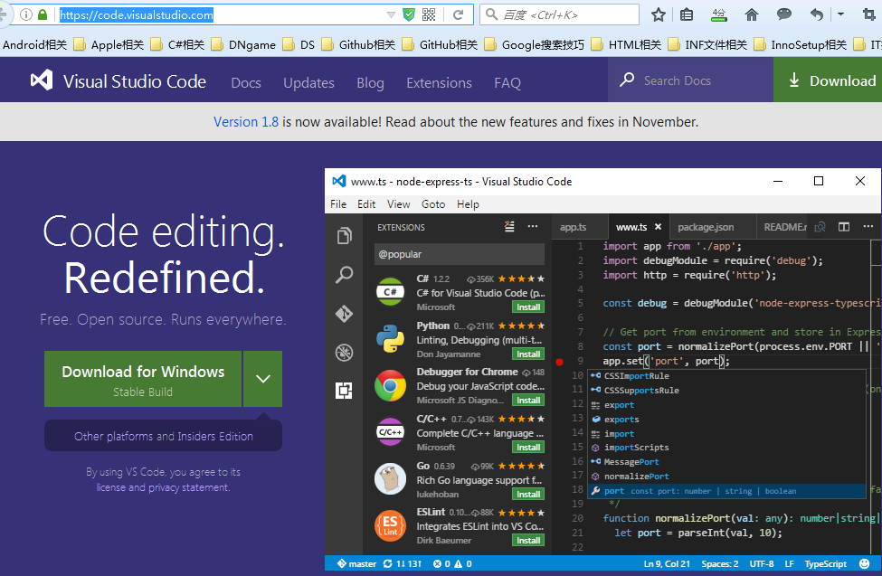Expand the address bar history dropdown arrow
The image size is (882, 576).
pos(391,15)
